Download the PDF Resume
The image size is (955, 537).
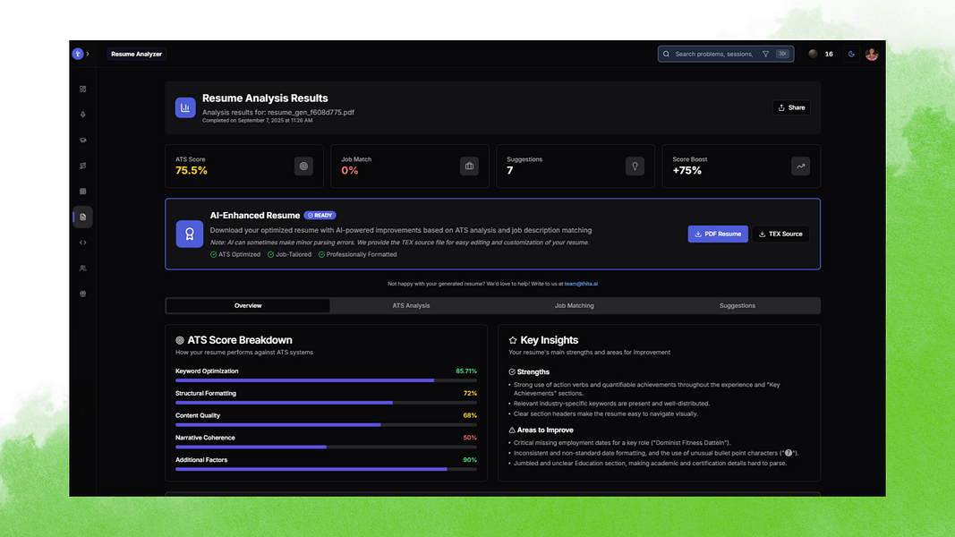pos(718,234)
